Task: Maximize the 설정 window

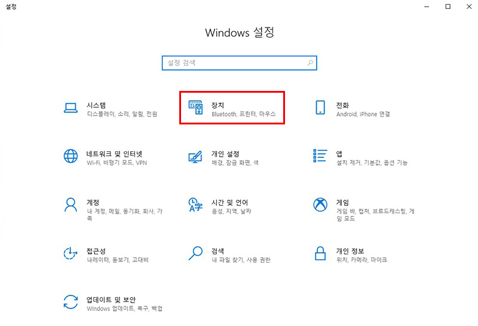Action: pos(448,7)
